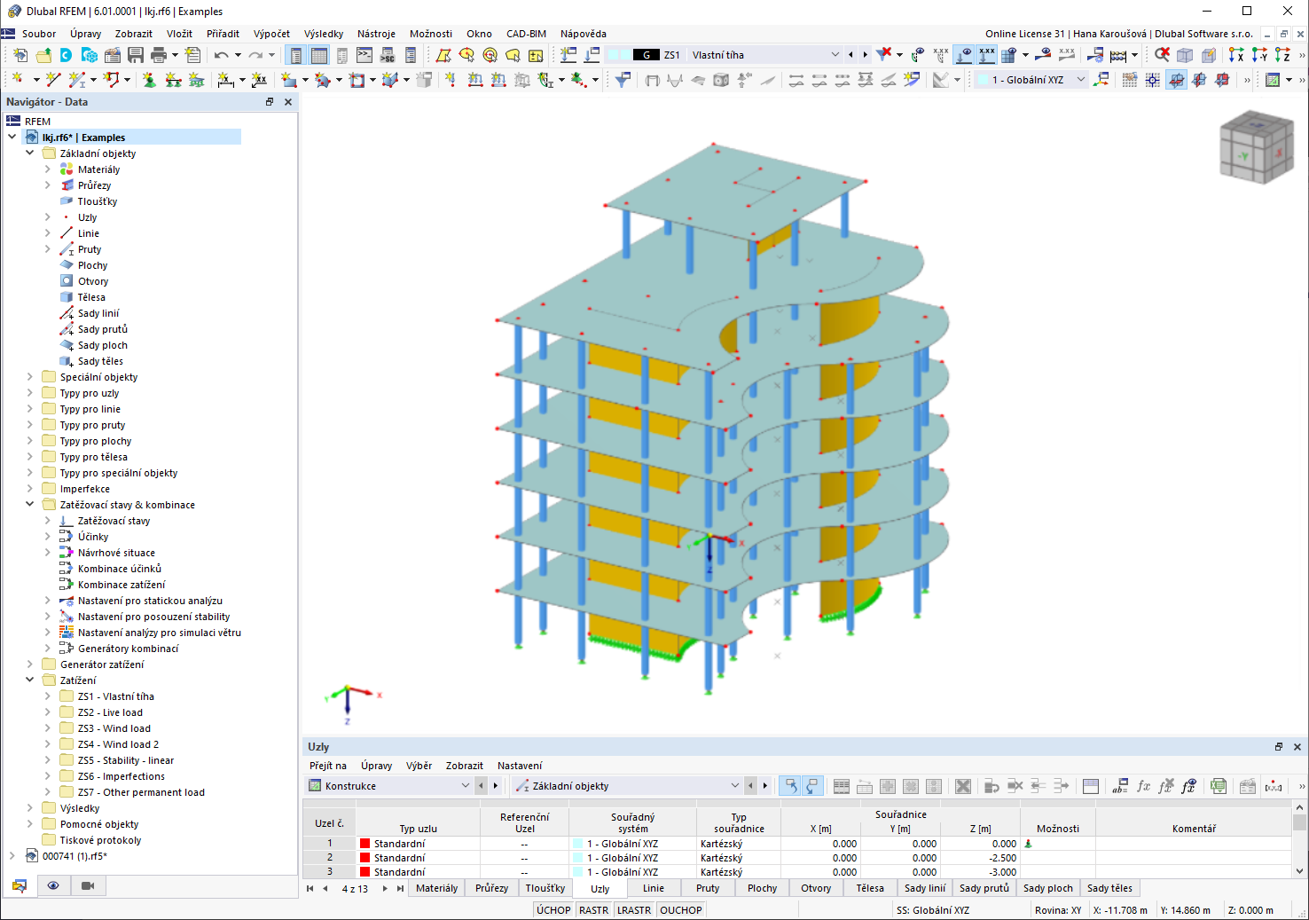Click the Z coordinate cell showing -2.500
This screenshot has height=920, width=1309.
tap(981, 858)
